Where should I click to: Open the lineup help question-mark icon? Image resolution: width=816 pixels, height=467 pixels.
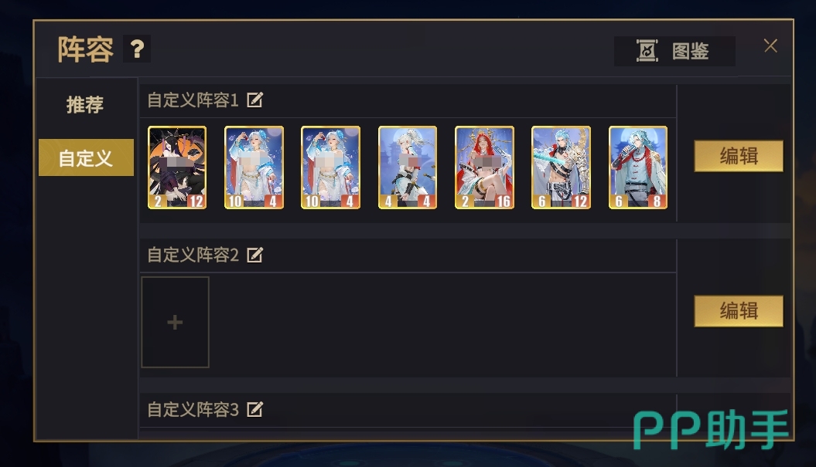pos(137,49)
